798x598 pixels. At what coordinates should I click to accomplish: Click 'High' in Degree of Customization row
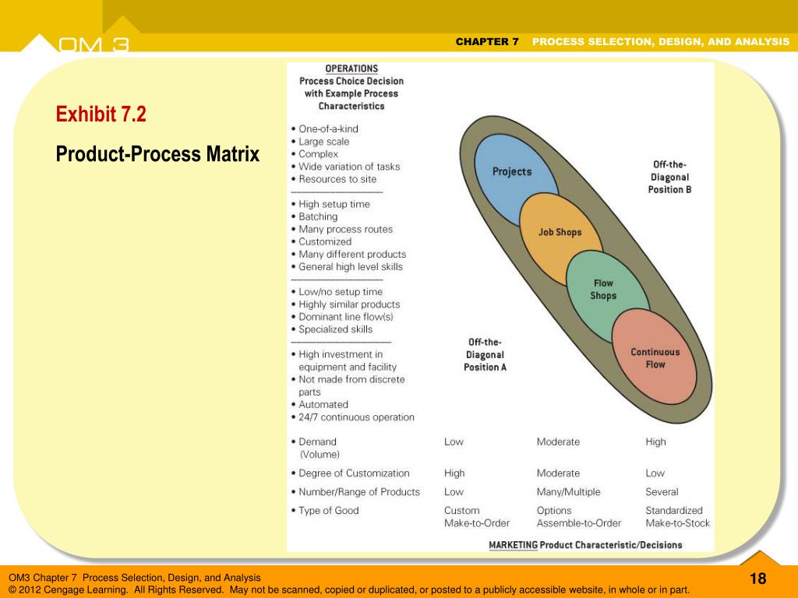454,473
